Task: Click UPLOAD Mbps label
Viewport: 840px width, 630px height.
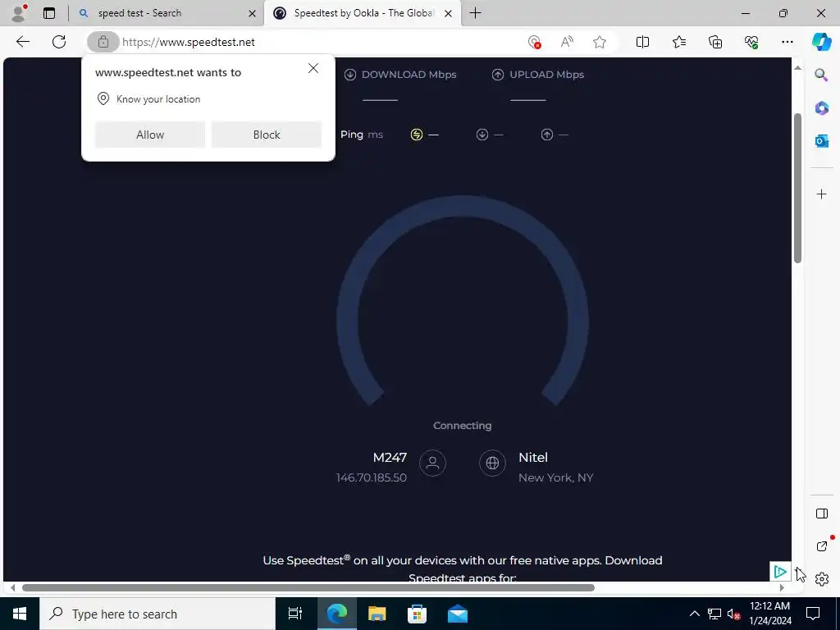Action: point(546,75)
